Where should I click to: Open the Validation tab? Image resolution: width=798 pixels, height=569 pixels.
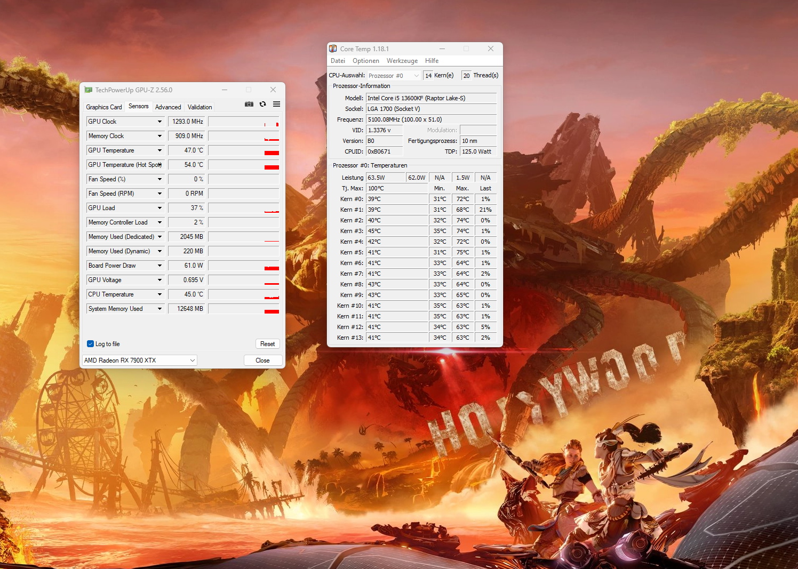pos(199,107)
